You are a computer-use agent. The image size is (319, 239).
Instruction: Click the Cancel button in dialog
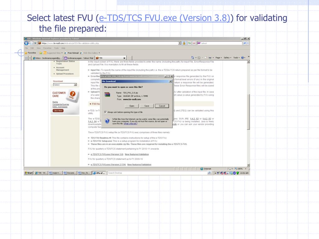162,106
